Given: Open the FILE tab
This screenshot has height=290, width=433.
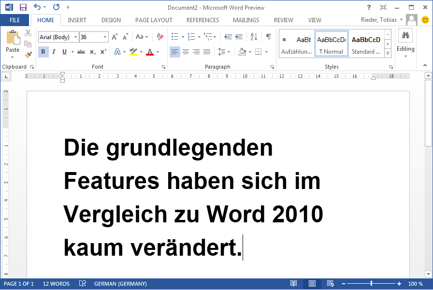Looking at the screenshot, I should tap(14, 20).
